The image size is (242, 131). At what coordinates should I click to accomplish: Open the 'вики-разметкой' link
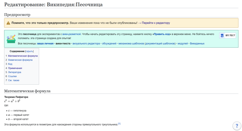pos(72,34)
